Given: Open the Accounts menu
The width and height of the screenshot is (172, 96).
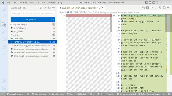Looking at the screenshot, I should click(x=4, y=81).
